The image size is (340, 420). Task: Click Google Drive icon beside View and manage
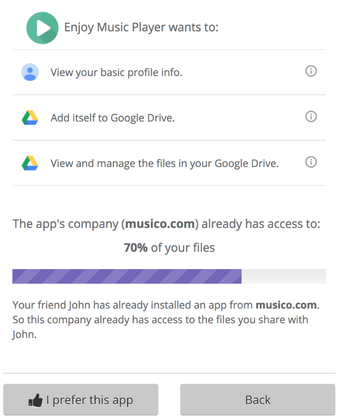point(30,163)
